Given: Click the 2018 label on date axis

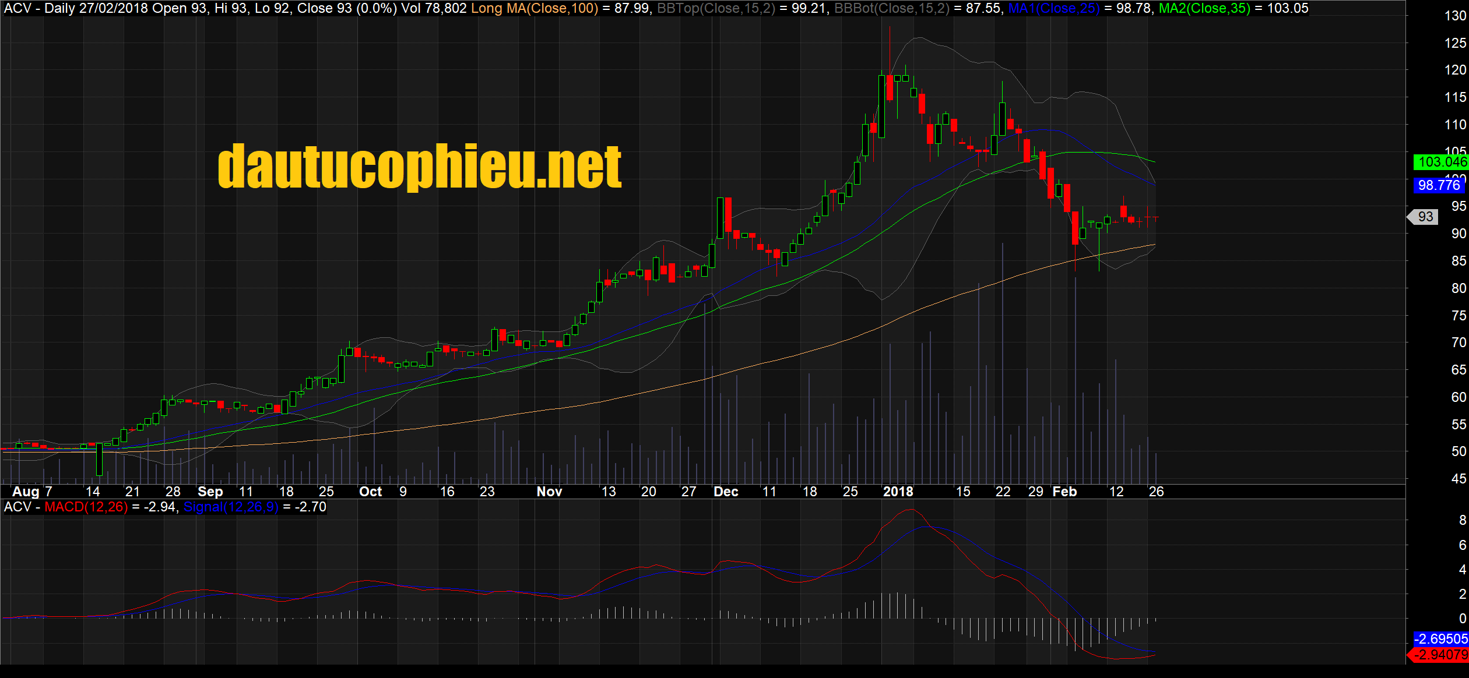Looking at the screenshot, I should click(x=898, y=492).
